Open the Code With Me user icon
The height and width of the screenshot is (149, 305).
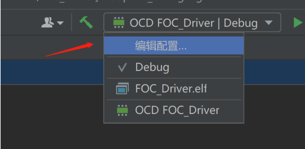click(48, 22)
